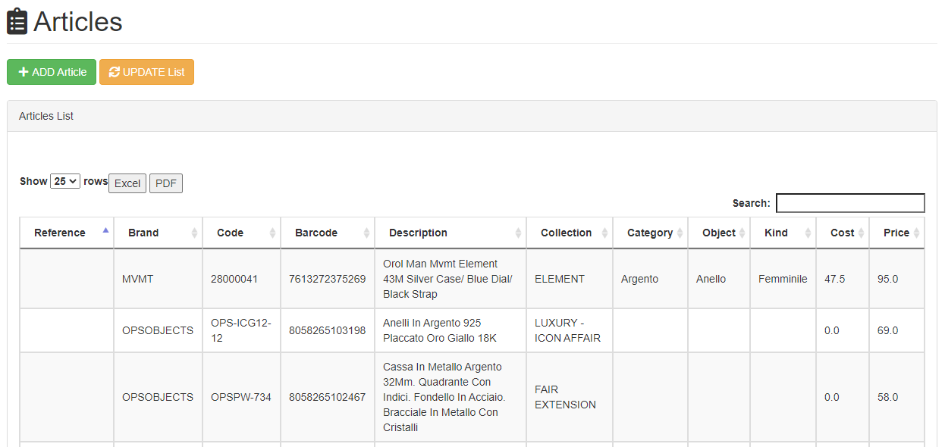Focus the Search input field
This screenshot has width=945, height=447.
[x=850, y=203]
